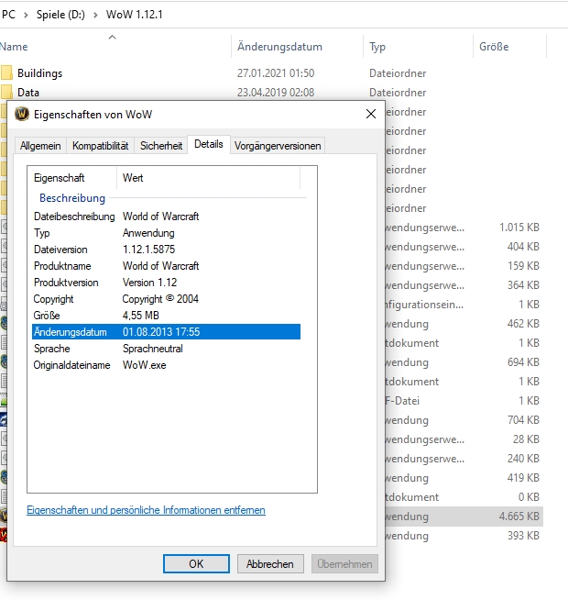Image resolution: width=568 pixels, height=611 pixels.
Task: Select the Größe 4,55 MB row
Action: pyautogui.click(x=166, y=316)
